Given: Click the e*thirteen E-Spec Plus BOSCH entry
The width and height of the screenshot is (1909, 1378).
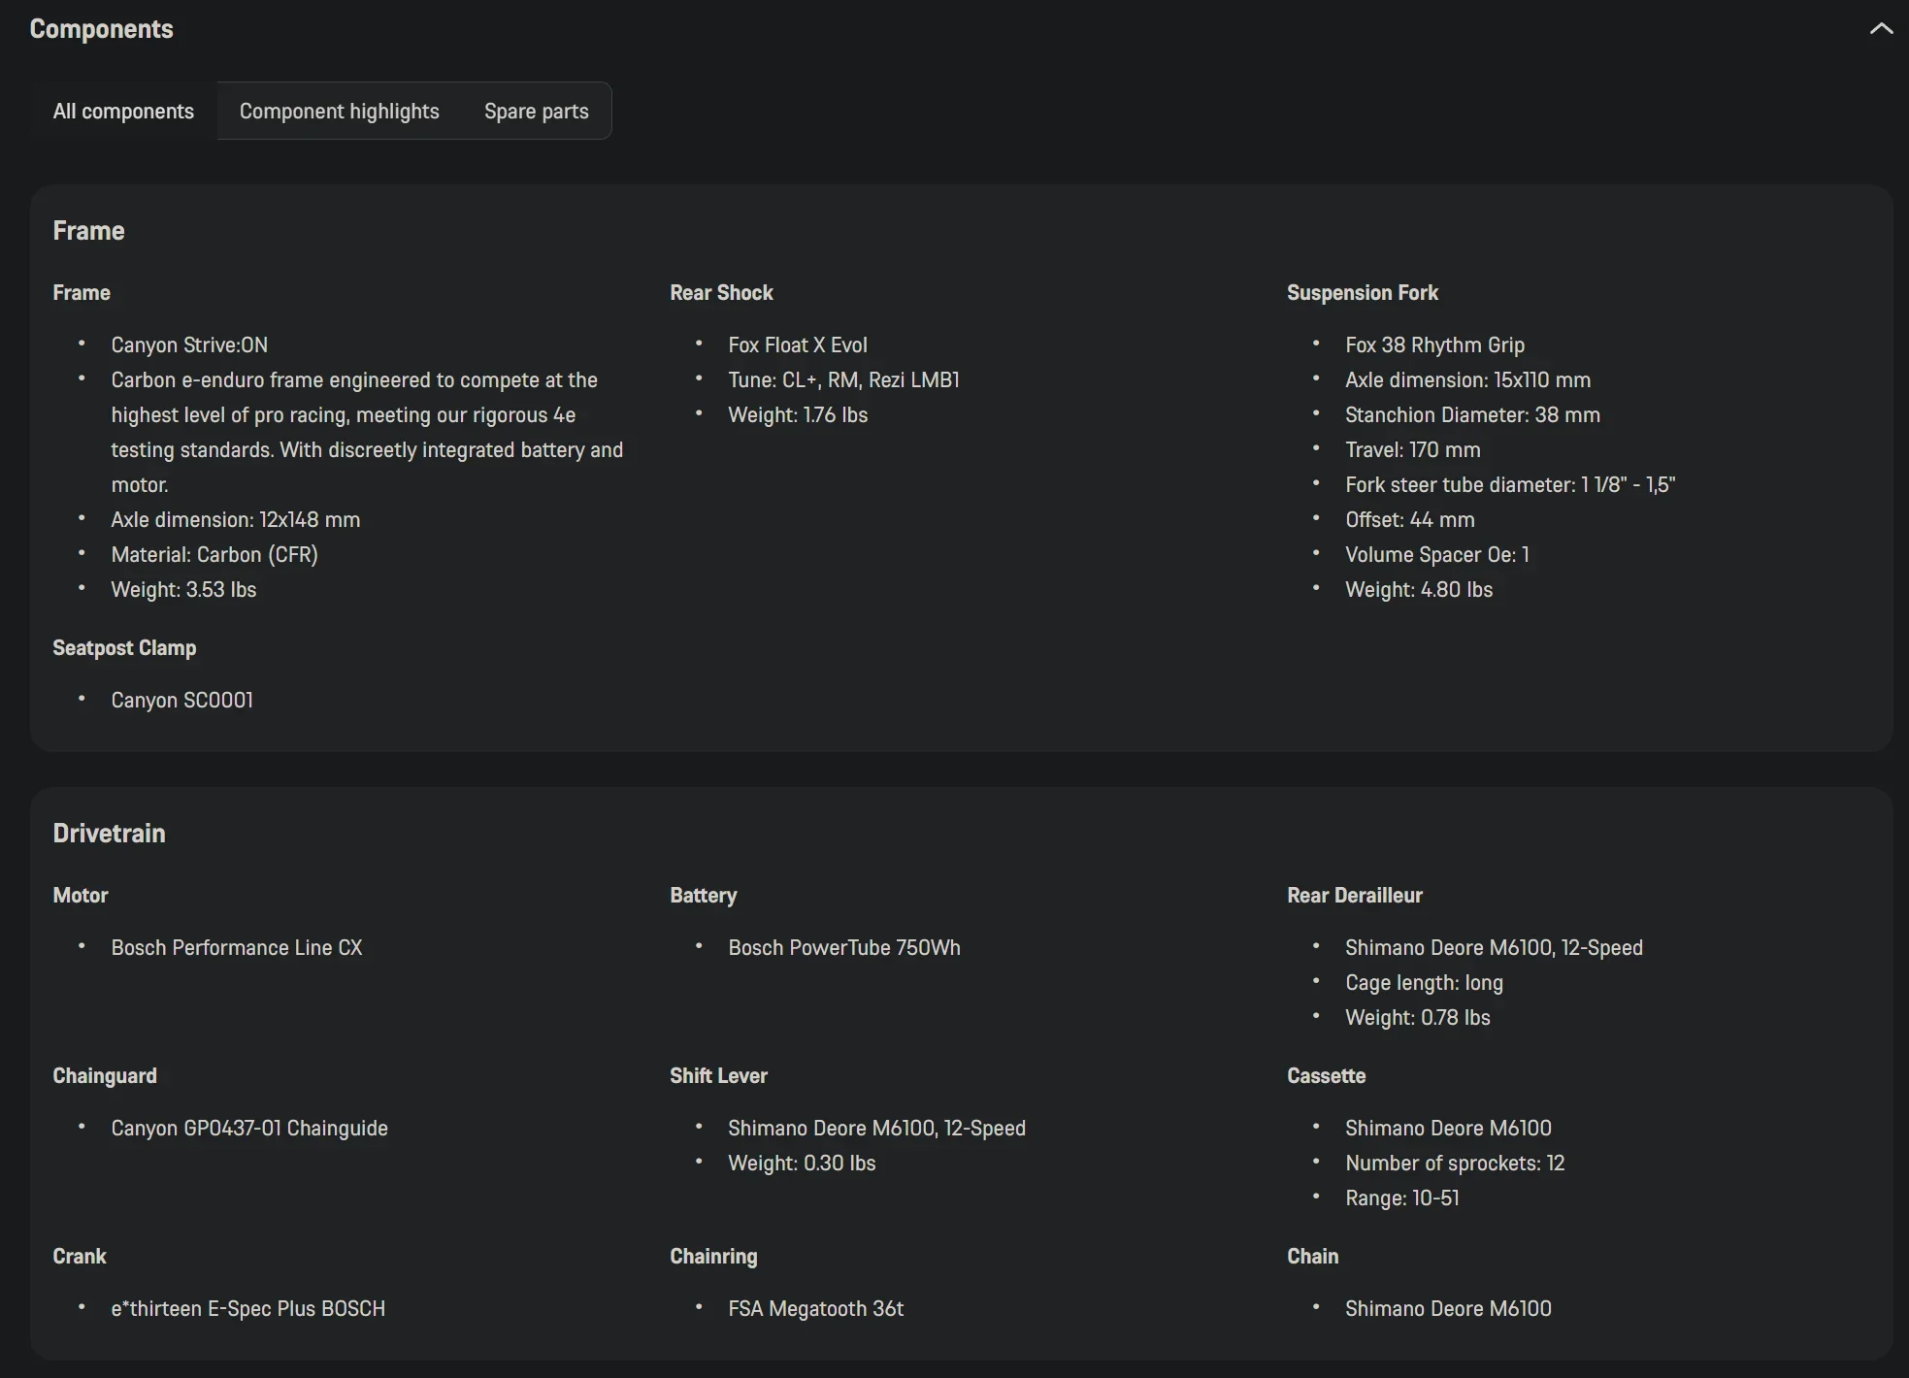Looking at the screenshot, I should coord(248,1309).
